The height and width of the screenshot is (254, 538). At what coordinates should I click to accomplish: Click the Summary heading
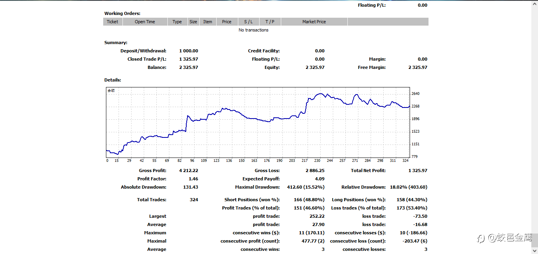coord(116,43)
